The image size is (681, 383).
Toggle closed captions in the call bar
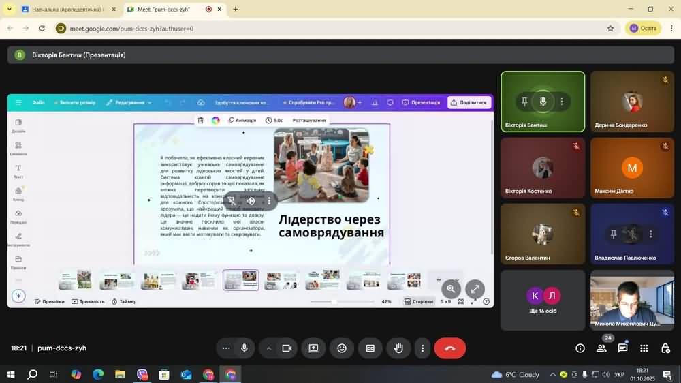[370, 348]
